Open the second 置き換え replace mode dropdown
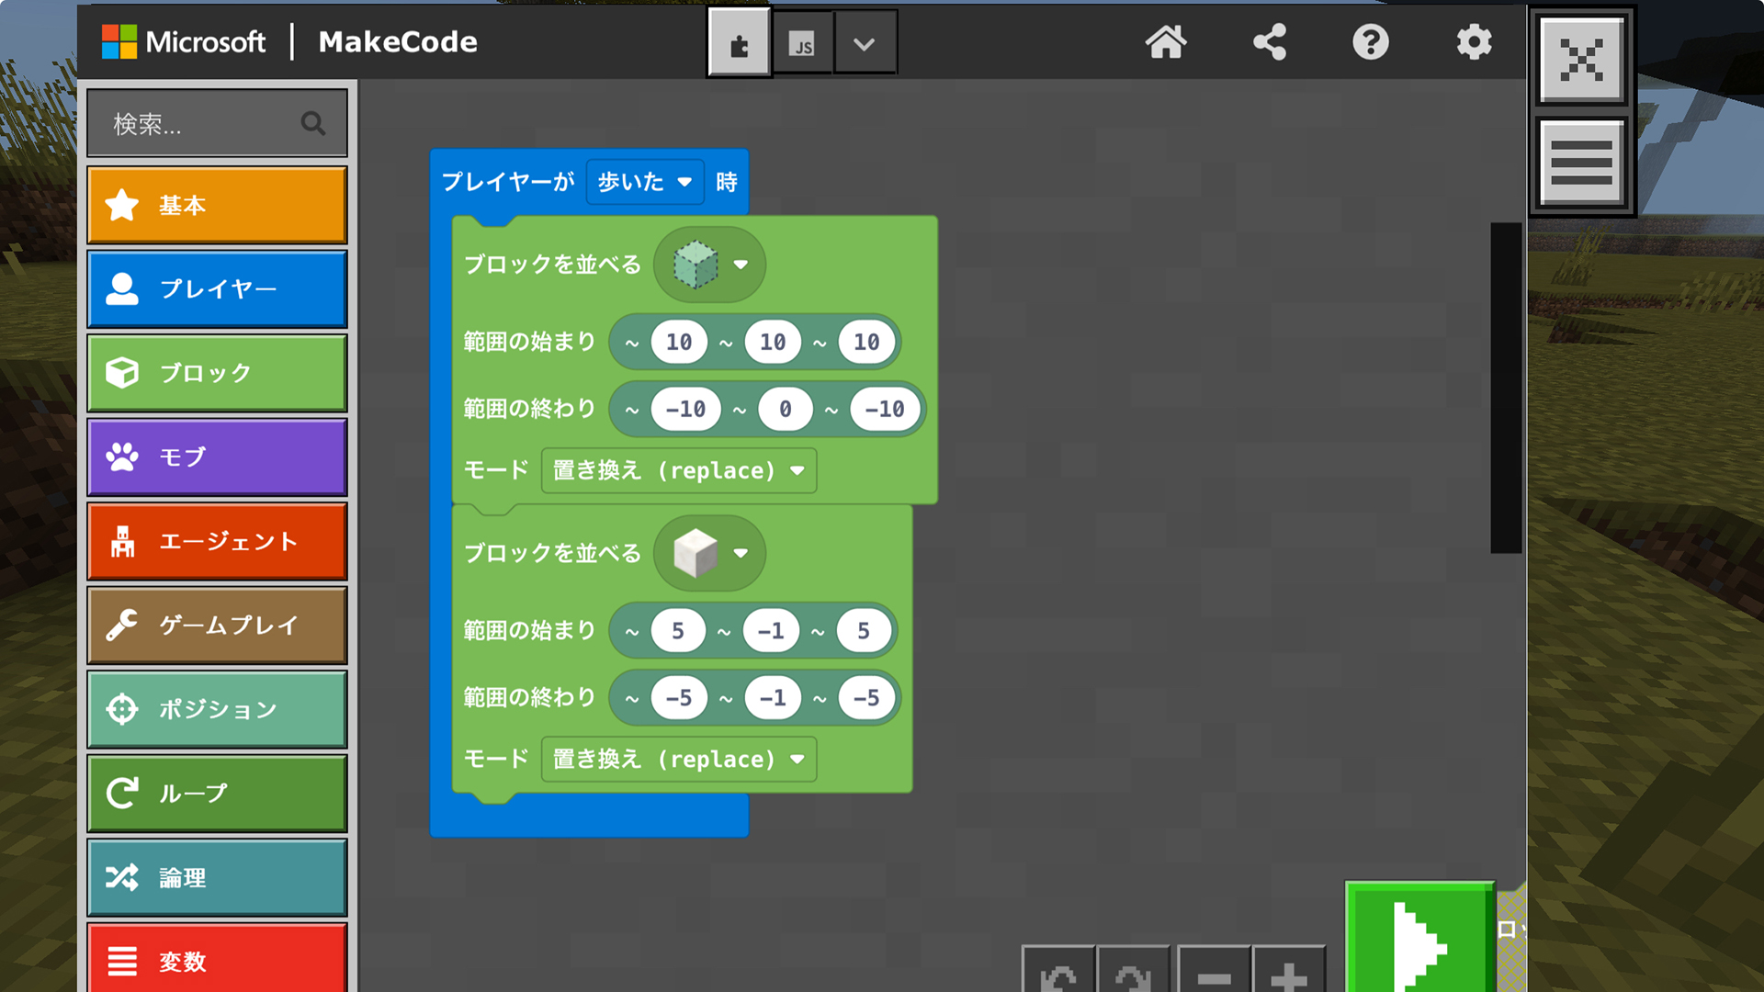 (x=672, y=760)
